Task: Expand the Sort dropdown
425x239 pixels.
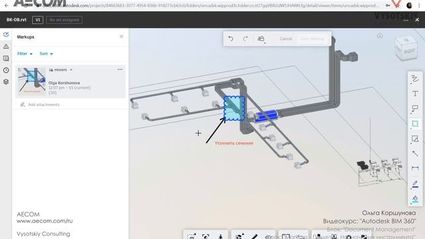Action: pyautogui.click(x=46, y=54)
